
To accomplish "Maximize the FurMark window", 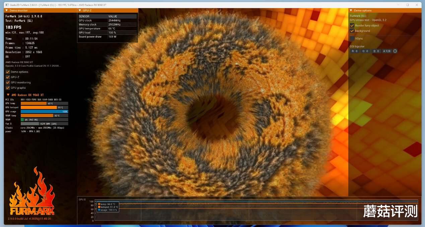I will pyautogui.click(x=407, y=5).
